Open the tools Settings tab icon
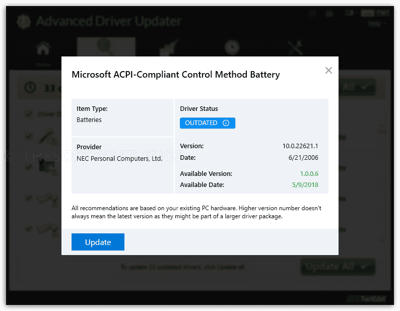This screenshot has height=311, width=400. 295,48
